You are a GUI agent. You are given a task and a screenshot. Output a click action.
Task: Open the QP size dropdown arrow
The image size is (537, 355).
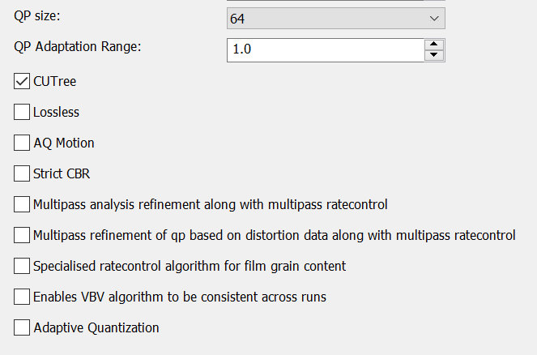433,18
